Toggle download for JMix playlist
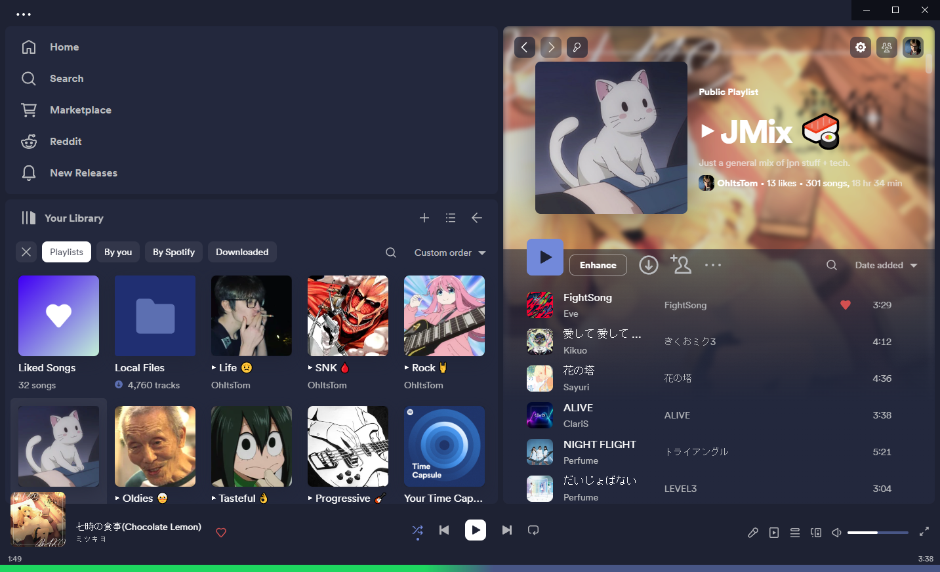The width and height of the screenshot is (940, 572). (x=649, y=265)
